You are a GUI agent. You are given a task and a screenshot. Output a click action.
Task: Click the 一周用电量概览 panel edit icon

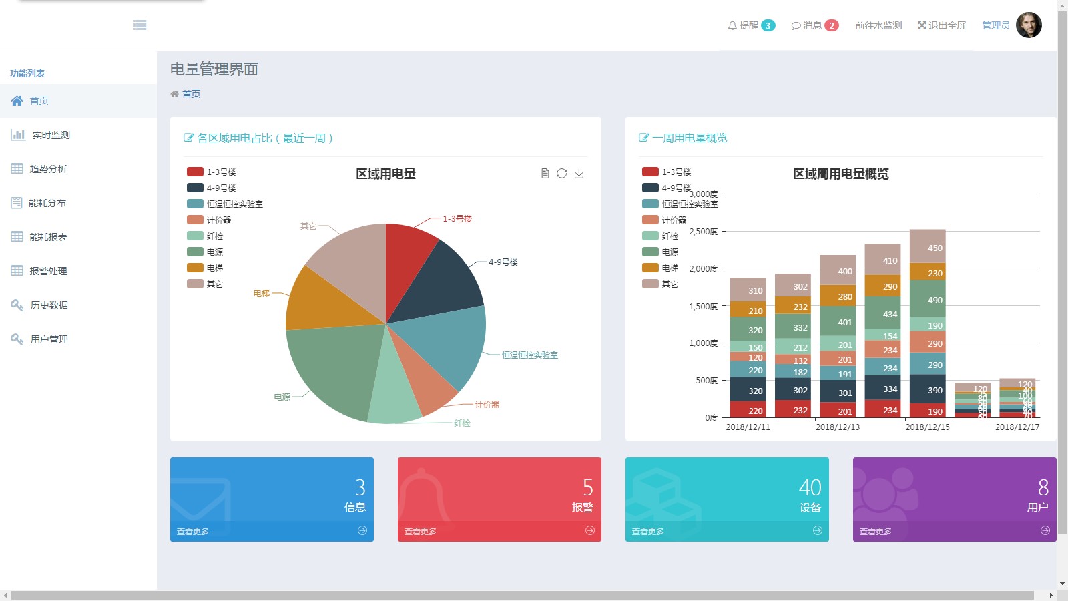[643, 138]
